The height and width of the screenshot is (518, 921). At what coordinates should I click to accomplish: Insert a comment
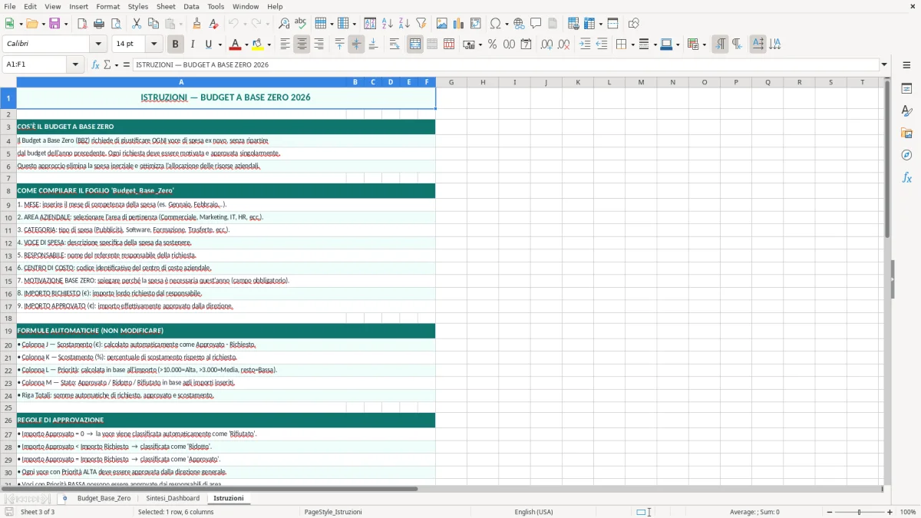536,24
